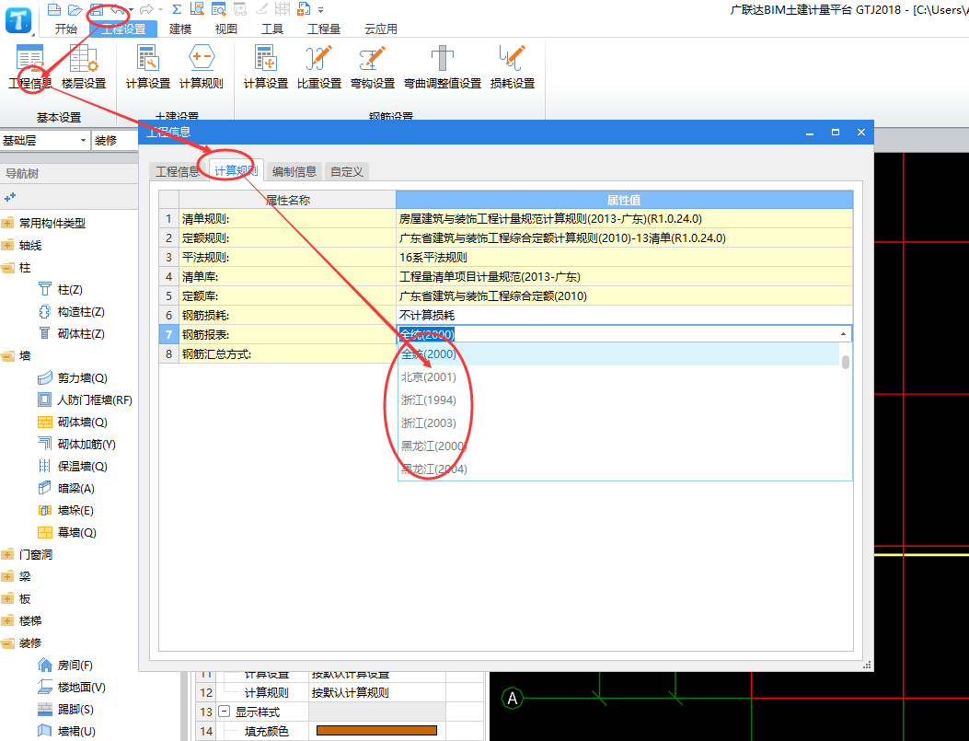Screen dimensions: 969x741
Task: Click the 计算规则 hexagon icon
Action: pos(202,67)
